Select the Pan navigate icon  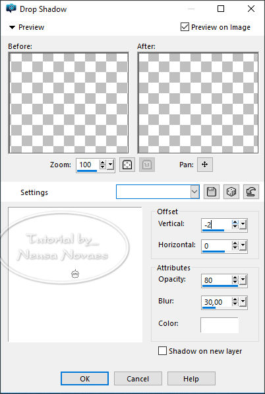point(205,165)
